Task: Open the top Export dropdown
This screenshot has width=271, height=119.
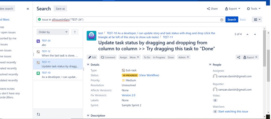Action: click(x=233, y=9)
